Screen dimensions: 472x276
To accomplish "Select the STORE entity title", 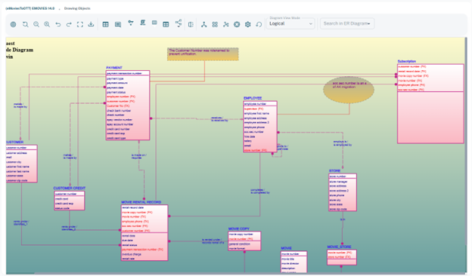I will 334,170.
